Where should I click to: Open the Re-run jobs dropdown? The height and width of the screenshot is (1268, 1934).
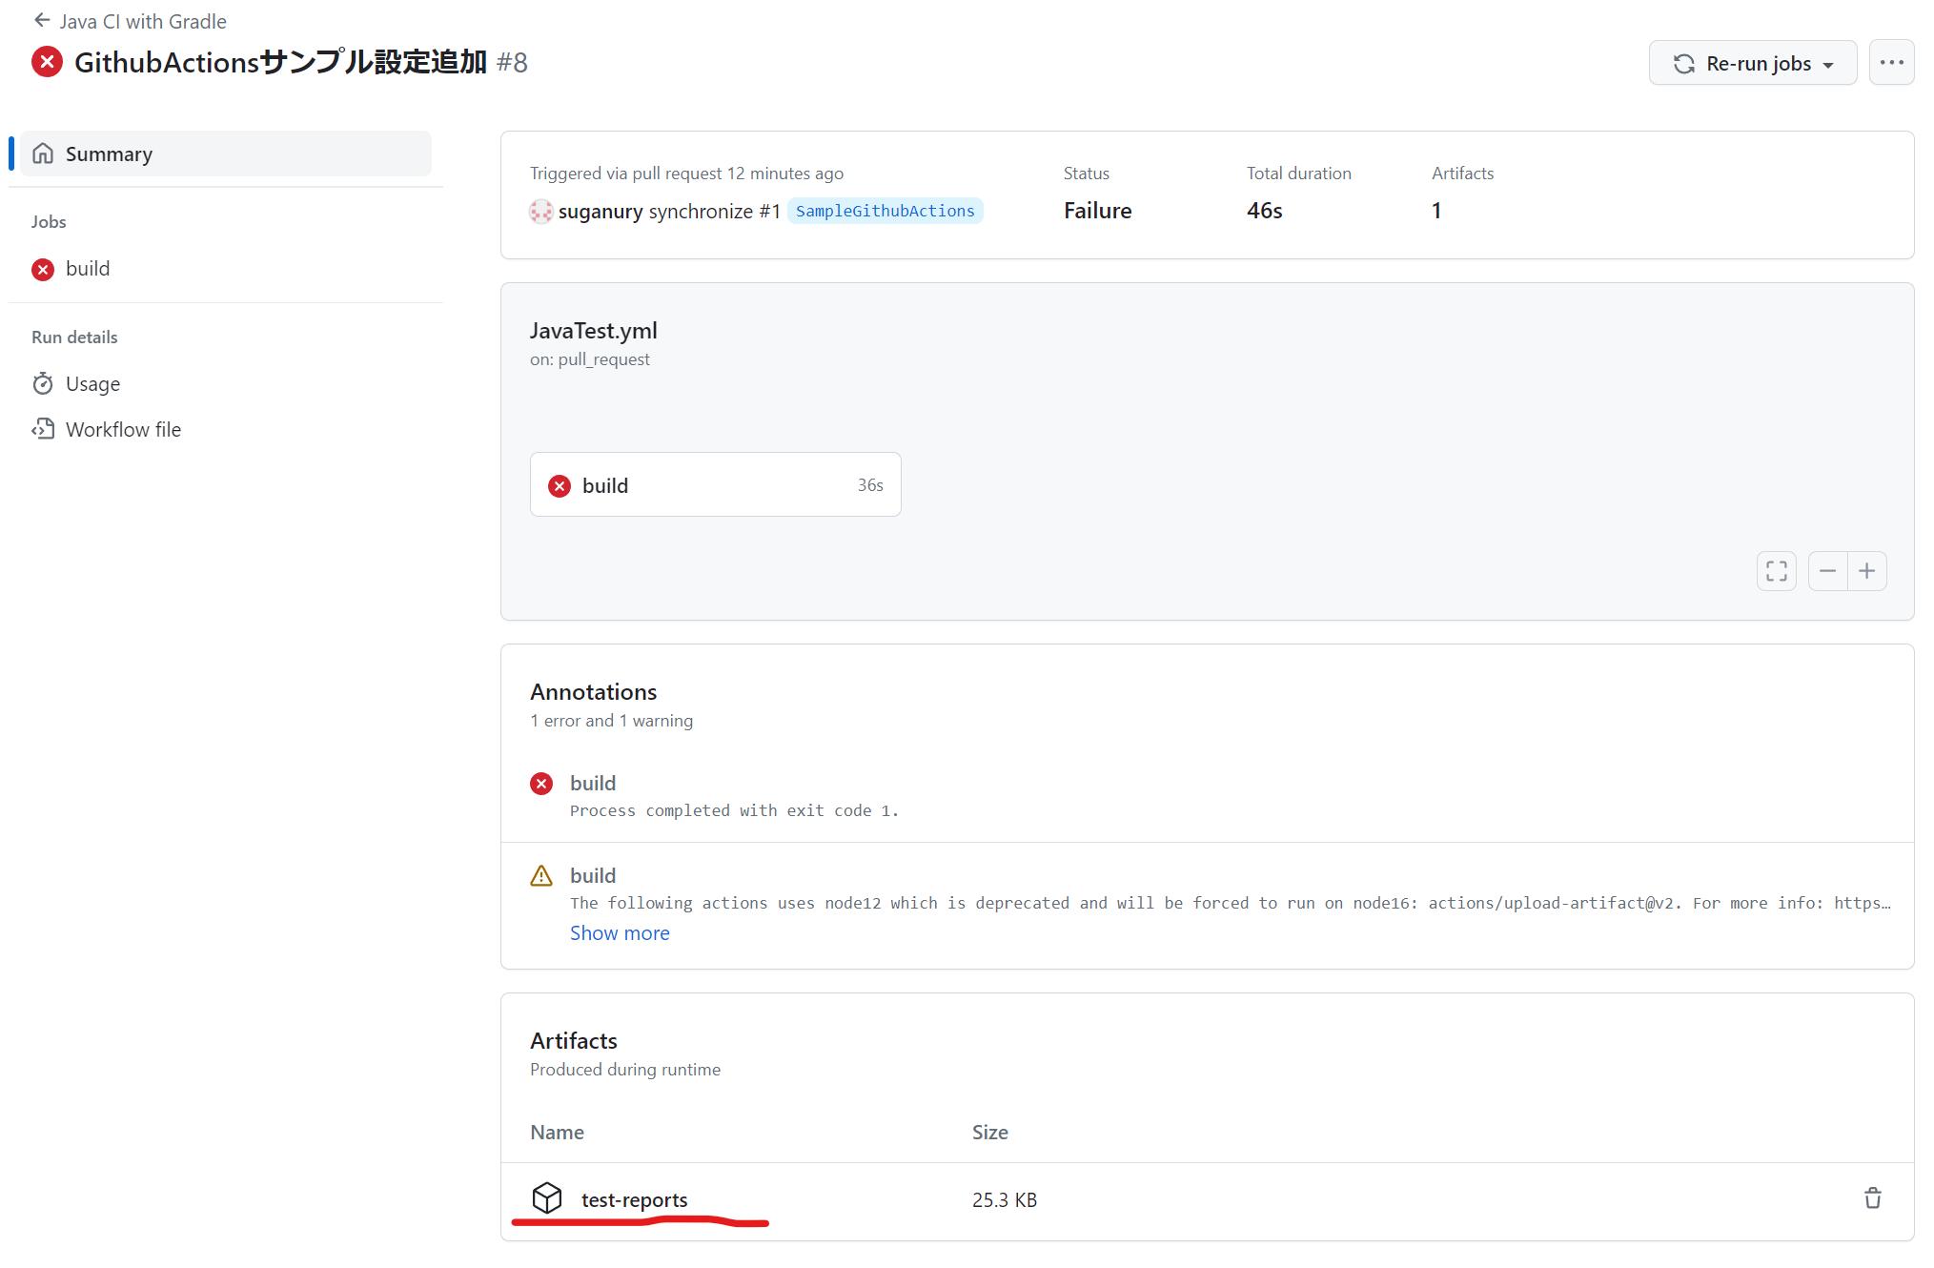1752,63
